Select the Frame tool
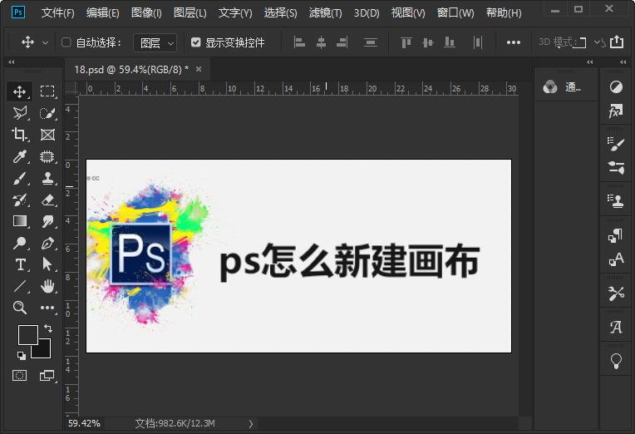 (x=47, y=135)
